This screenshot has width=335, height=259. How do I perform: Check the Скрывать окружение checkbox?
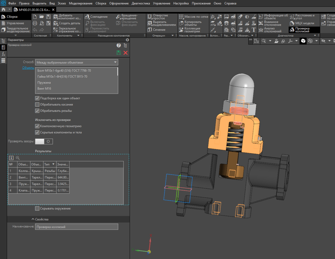(x=37, y=208)
